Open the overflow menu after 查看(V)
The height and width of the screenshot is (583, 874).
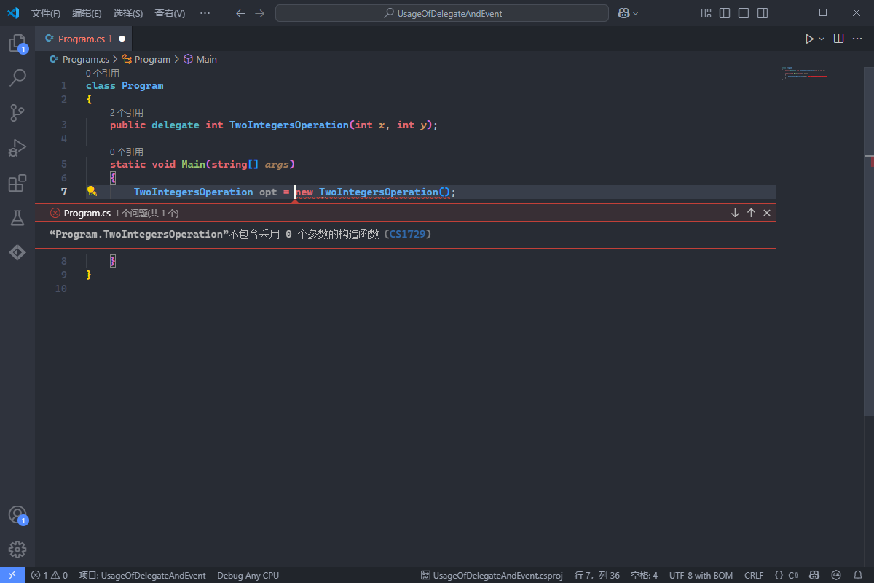(x=205, y=13)
